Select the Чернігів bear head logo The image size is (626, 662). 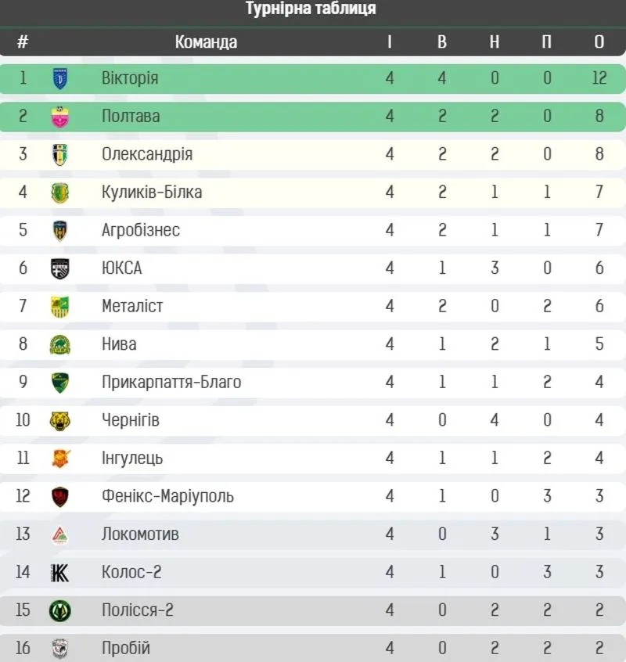coord(60,420)
